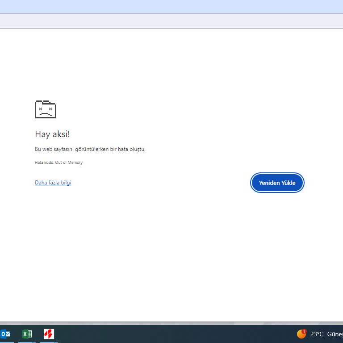Click the Hata kodu label
This screenshot has width=343, height=343.
pyautogui.click(x=44, y=163)
